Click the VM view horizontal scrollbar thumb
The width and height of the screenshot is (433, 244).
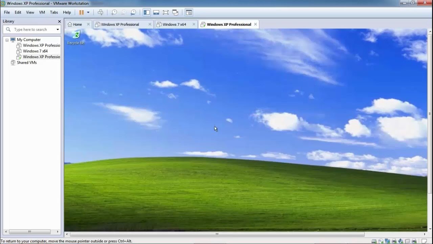pyautogui.click(x=217, y=234)
